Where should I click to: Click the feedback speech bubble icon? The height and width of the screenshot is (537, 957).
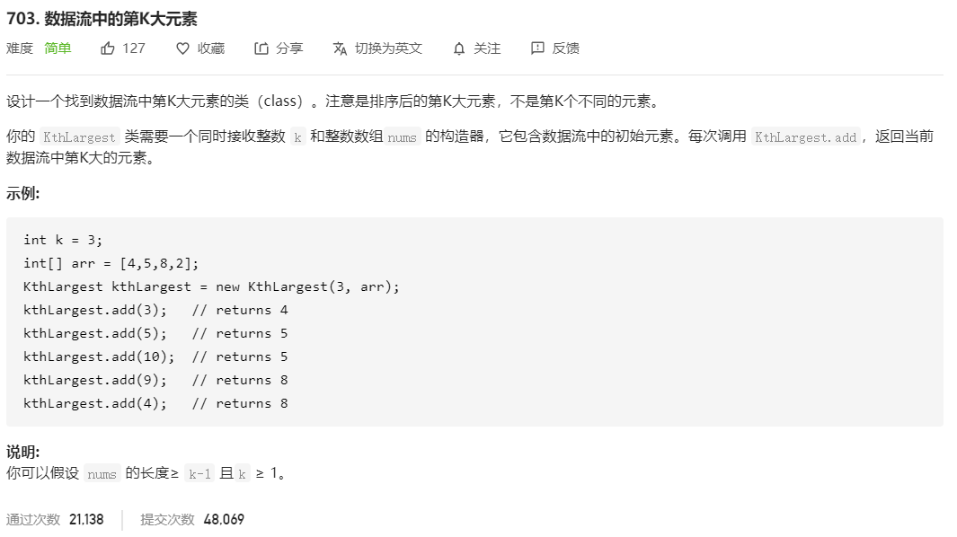click(537, 48)
